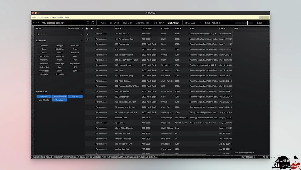Toggle the Pad category filter

coord(75,60)
